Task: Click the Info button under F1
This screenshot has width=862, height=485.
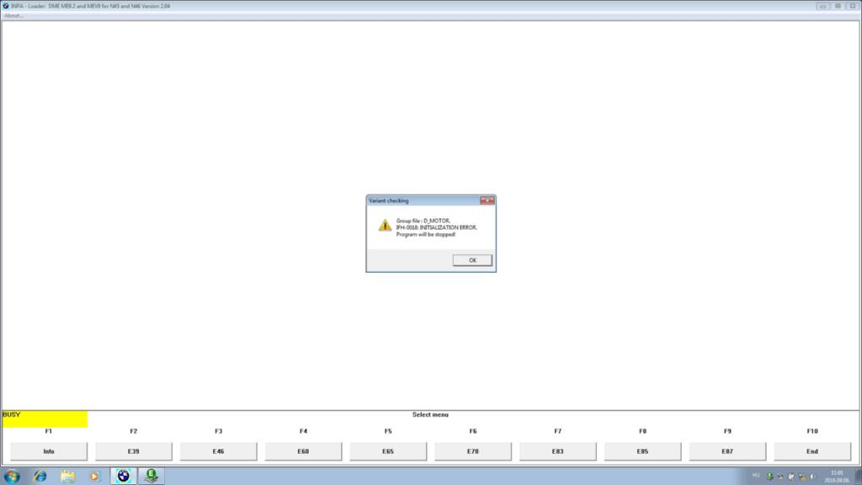Action: [49, 451]
